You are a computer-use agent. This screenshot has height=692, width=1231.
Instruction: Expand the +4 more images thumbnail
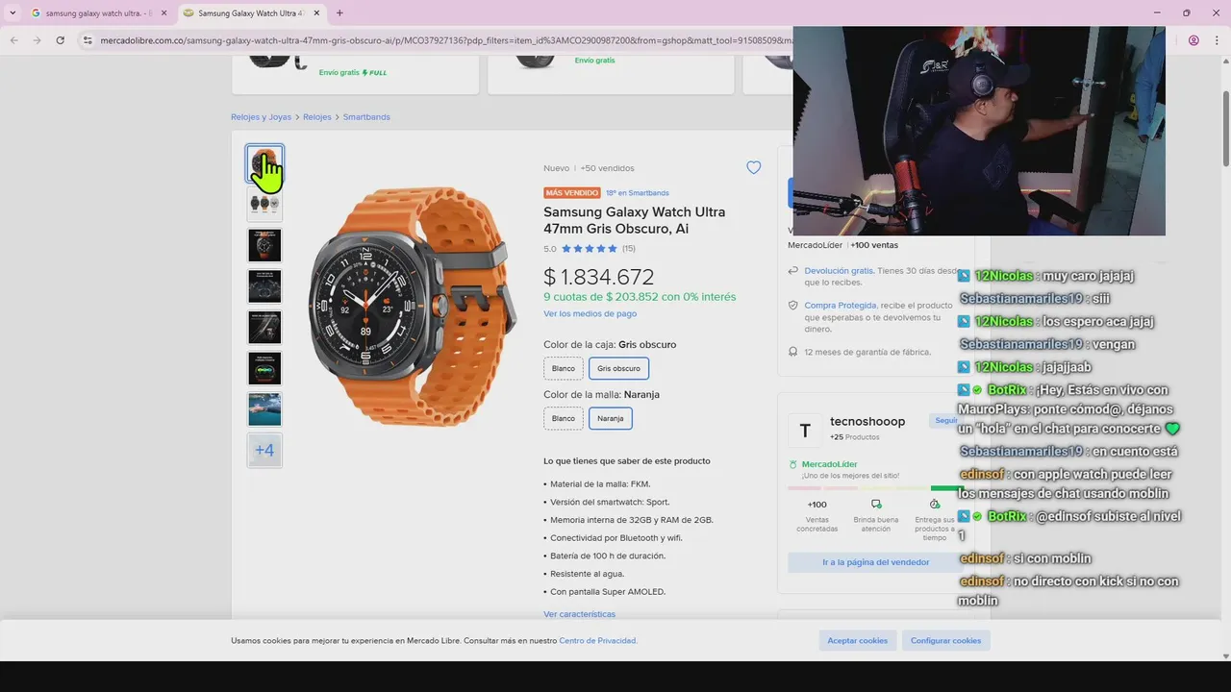point(264,450)
